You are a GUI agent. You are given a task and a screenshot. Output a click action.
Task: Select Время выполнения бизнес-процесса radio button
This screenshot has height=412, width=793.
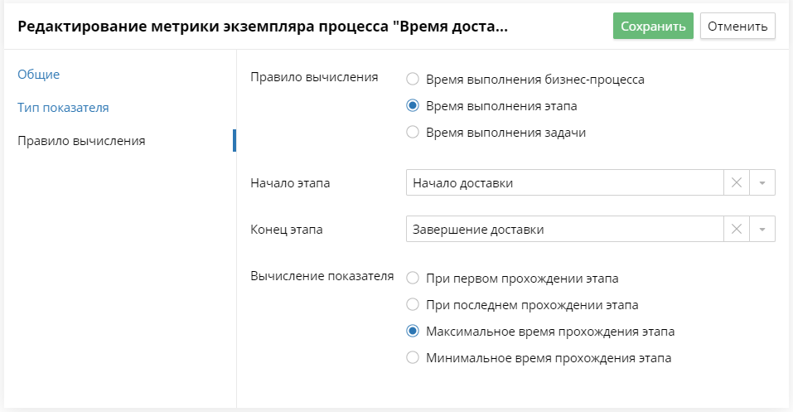[413, 79]
